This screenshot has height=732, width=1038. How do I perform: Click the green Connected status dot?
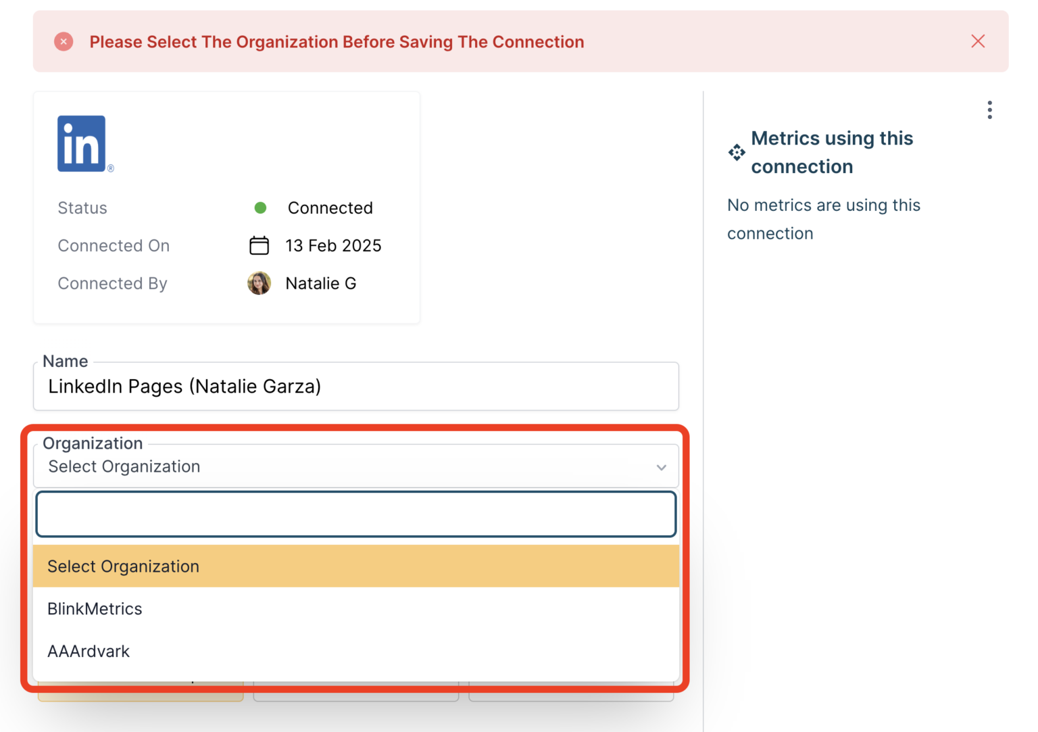click(261, 208)
